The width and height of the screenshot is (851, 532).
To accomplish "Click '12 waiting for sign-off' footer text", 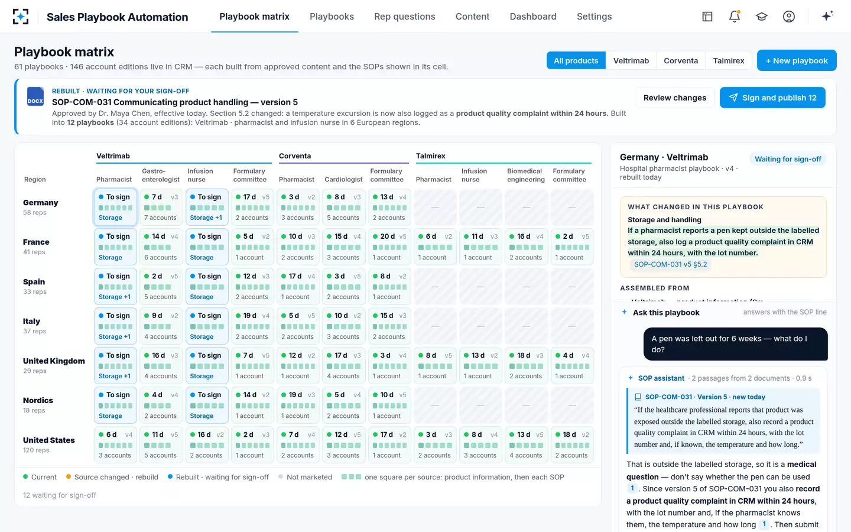I will click(60, 495).
